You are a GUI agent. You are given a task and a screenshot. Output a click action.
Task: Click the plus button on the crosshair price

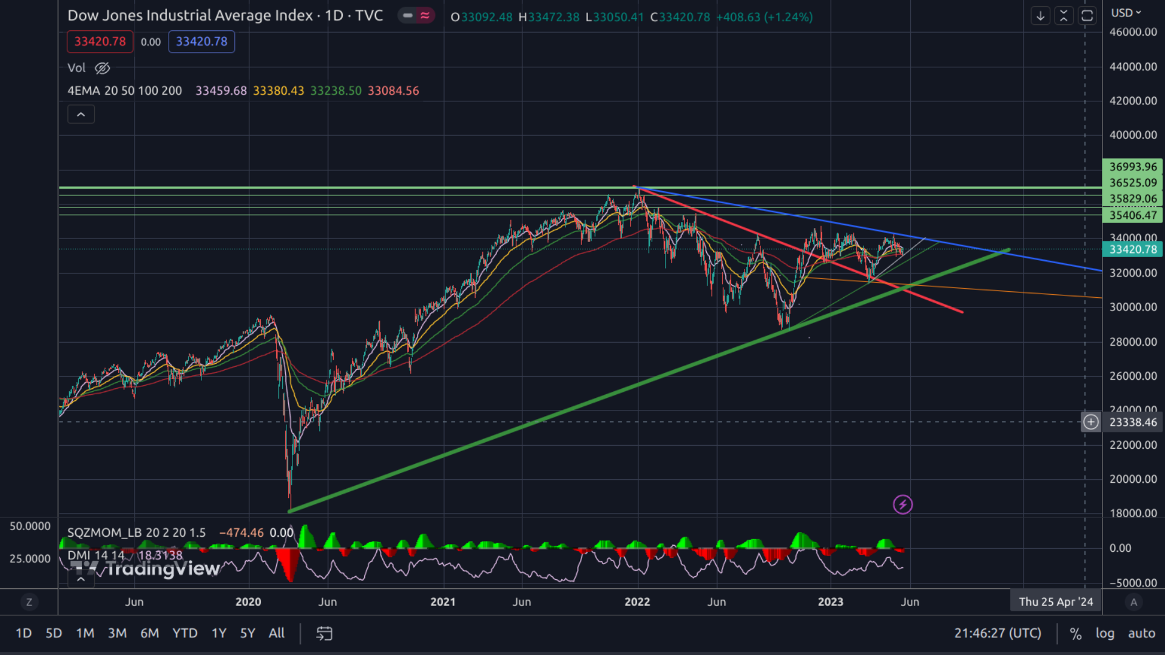click(x=1091, y=422)
